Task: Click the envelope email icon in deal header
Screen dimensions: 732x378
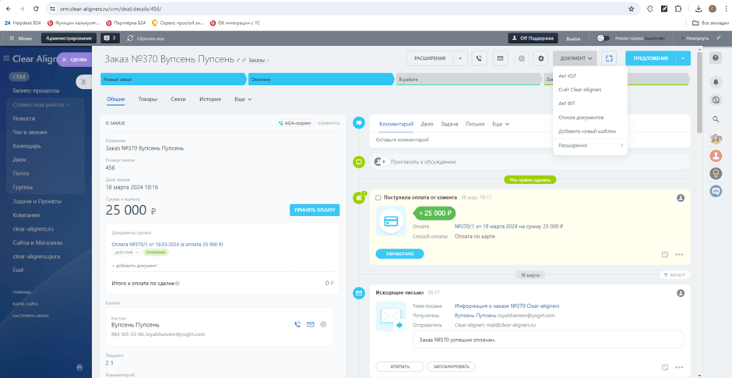Action: [501, 58]
